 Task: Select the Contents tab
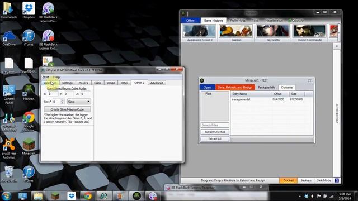[x=287, y=88]
